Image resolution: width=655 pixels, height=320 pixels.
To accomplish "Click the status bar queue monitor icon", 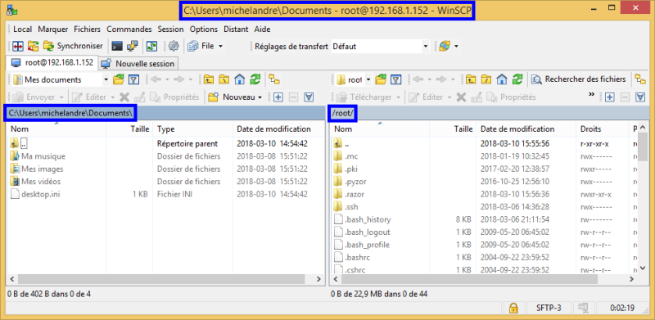I will (x=583, y=309).
